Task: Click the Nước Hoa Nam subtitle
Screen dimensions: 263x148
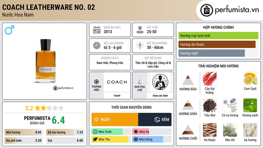Action: click(18, 15)
